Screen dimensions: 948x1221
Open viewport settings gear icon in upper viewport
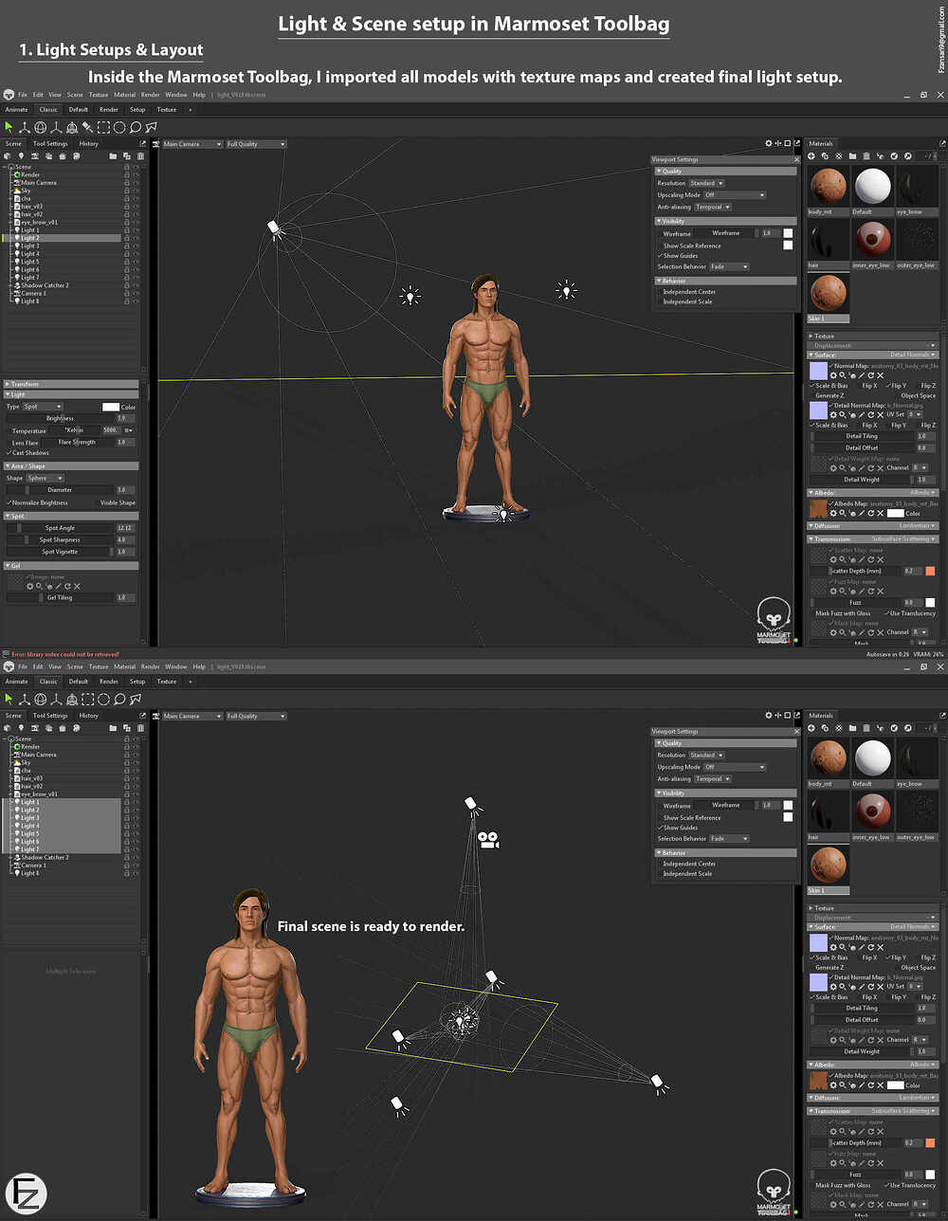coord(769,144)
